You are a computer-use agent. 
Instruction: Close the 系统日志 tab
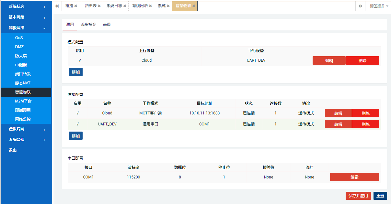(124, 6)
